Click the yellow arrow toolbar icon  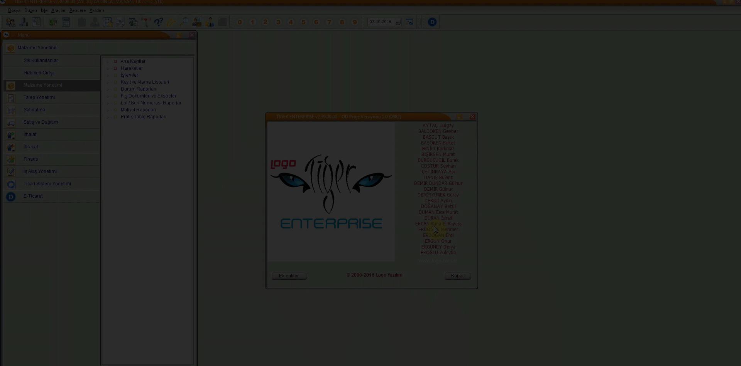pyautogui.click(x=171, y=22)
